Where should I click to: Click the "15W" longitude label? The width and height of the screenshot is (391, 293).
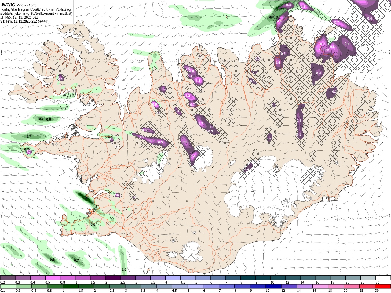pyautogui.click(x=324, y=2)
